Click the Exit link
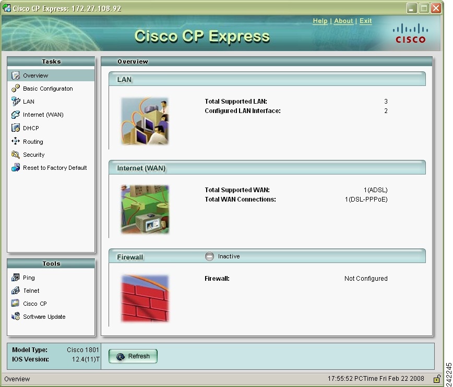The height and width of the screenshot is (387, 453). 365,21
